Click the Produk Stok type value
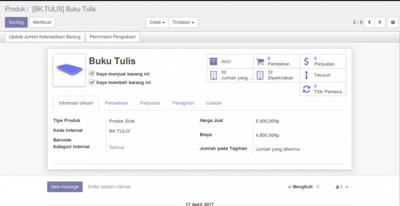Screen dimensions: 400x206 [122, 121]
